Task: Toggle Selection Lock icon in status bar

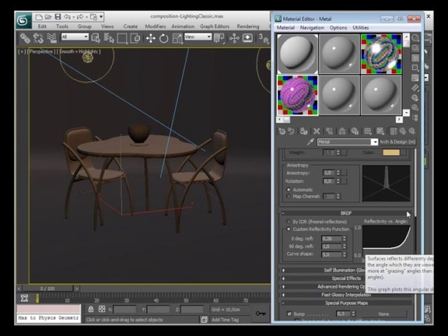Action: click(x=90, y=309)
